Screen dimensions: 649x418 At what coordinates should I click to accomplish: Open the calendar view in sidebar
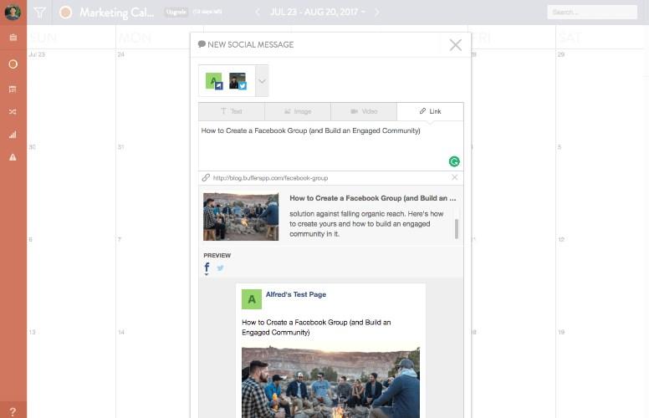click(13, 38)
